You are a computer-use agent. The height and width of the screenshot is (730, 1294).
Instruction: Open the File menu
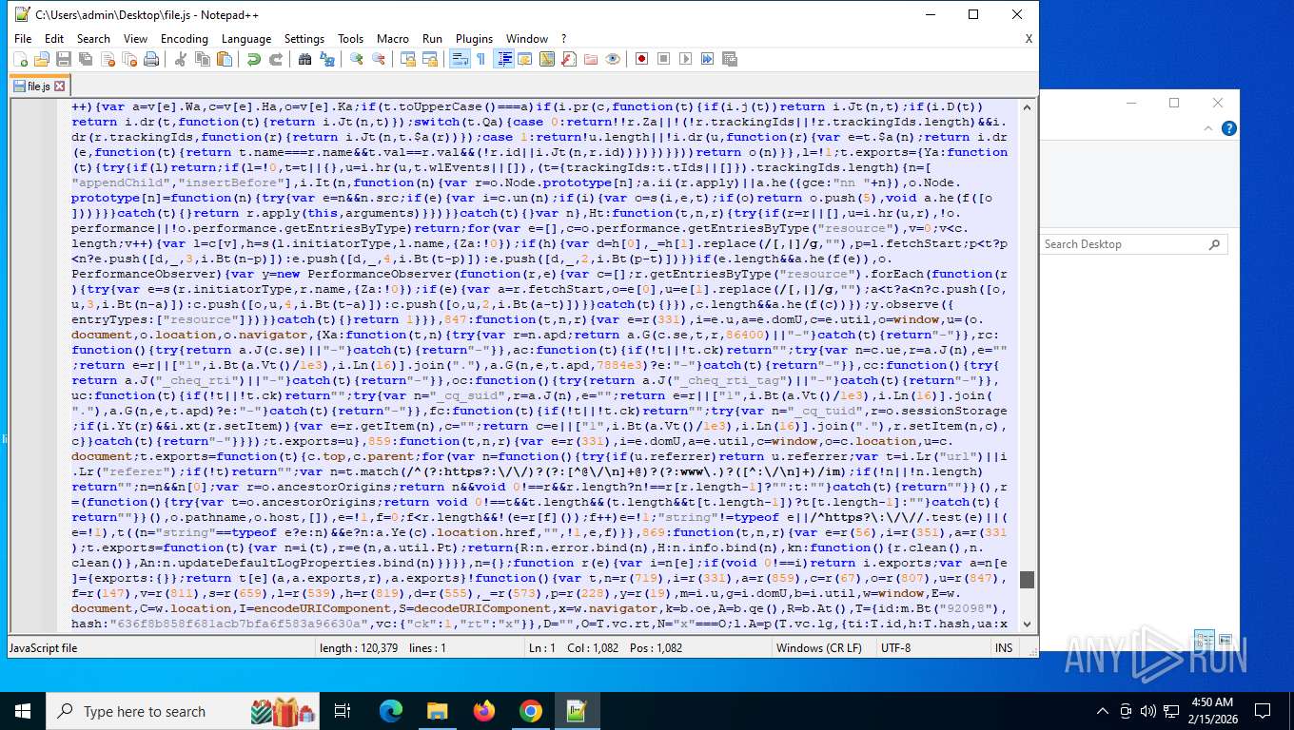(23, 39)
